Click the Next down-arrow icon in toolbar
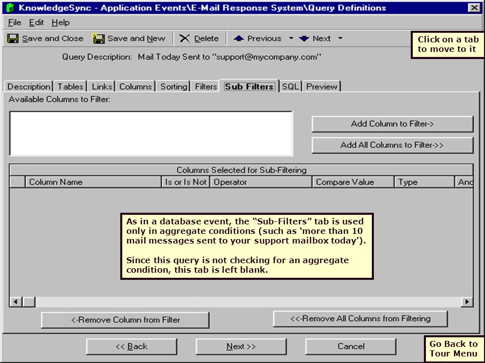Image resolution: width=485 pixels, height=363 pixels. 304,39
